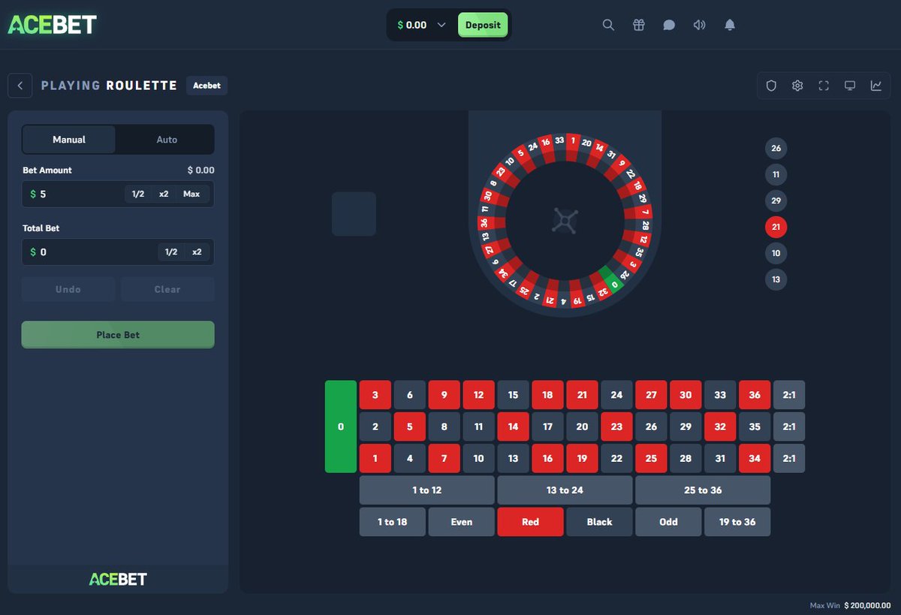Open the search icon in header
This screenshot has height=615, width=901.
click(x=608, y=25)
